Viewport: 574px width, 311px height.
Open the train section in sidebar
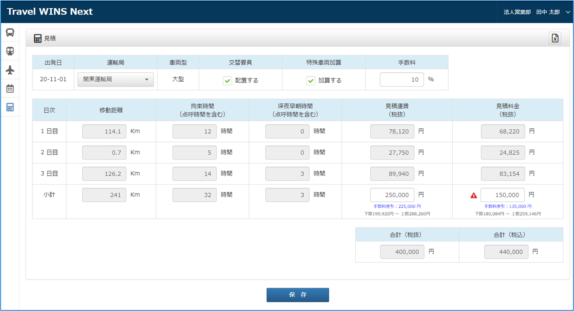coord(10,51)
